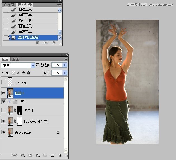Lock all padlock icon
The image size is (176, 160).
coord(28,73)
